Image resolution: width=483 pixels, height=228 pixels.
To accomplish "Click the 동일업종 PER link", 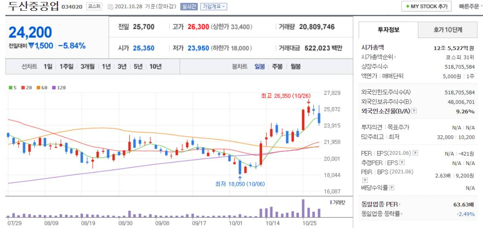I will pyautogui.click(x=379, y=204).
